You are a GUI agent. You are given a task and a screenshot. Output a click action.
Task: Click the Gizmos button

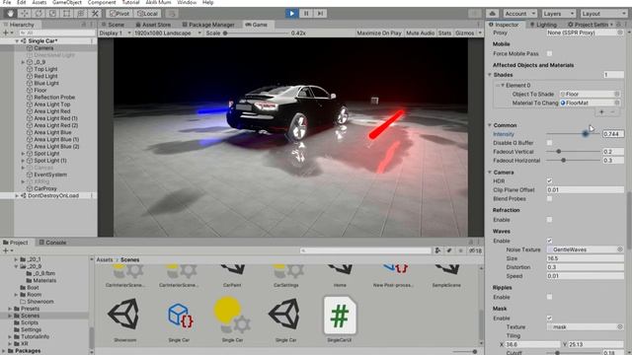[x=464, y=33]
